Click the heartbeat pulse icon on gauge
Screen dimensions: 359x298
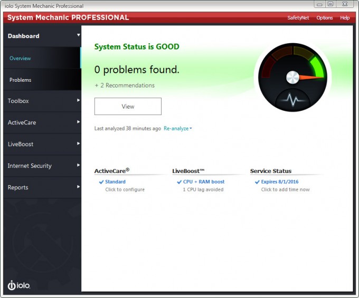coord(293,100)
